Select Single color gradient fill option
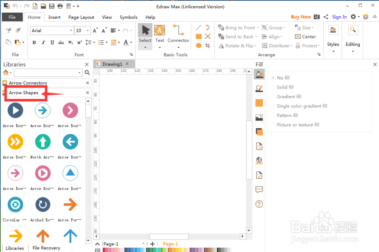379x252 pixels. [299, 106]
